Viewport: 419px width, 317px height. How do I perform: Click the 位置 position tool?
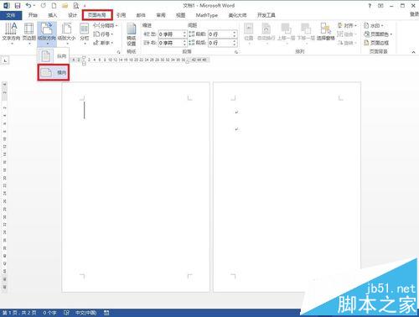pyautogui.click(x=249, y=34)
